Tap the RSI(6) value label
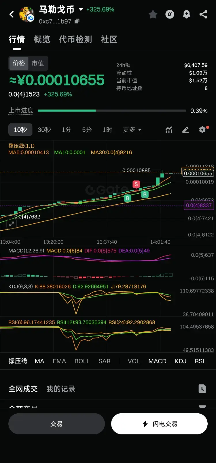 [x=31, y=322]
